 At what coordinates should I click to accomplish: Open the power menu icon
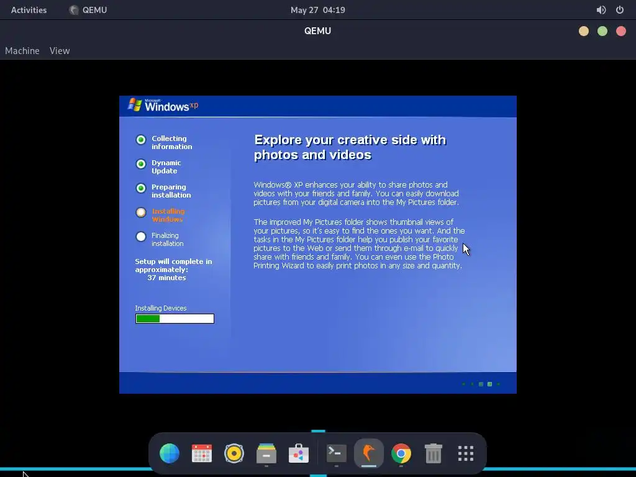[620, 10]
